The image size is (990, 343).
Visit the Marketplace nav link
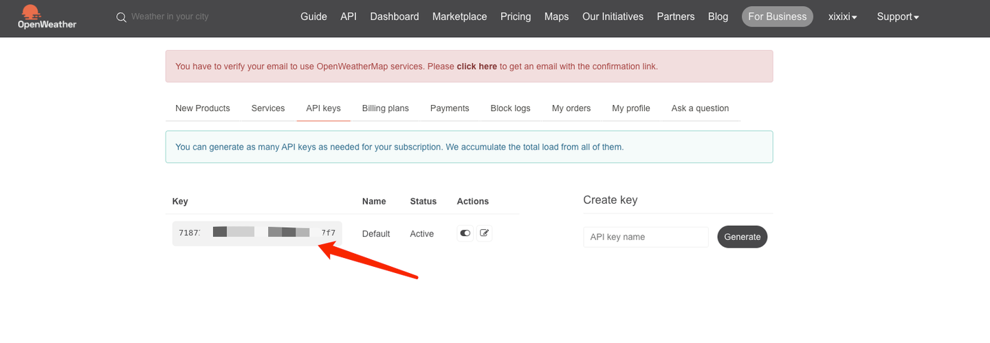click(460, 16)
